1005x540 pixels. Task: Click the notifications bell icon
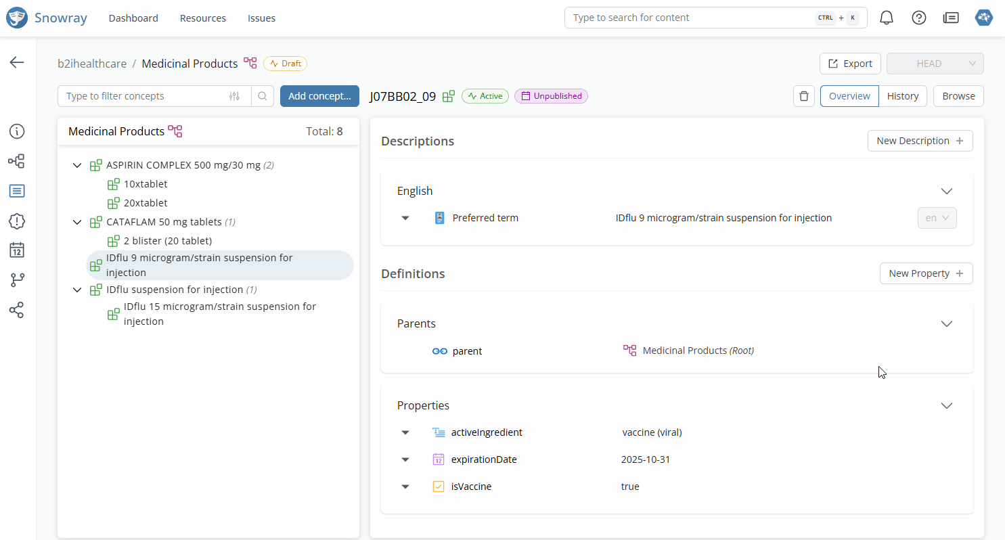886,18
